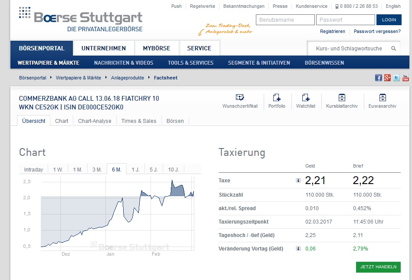Select the 1 J. chart period
Viewport: 412px width, 280px height.
point(136,169)
